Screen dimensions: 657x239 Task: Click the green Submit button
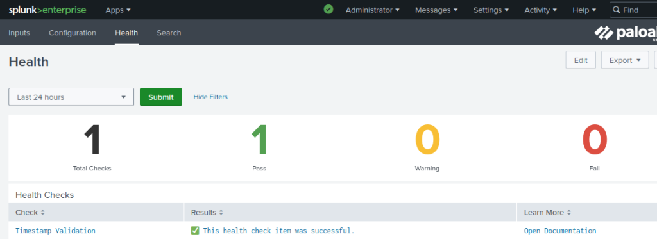coord(161,97)
